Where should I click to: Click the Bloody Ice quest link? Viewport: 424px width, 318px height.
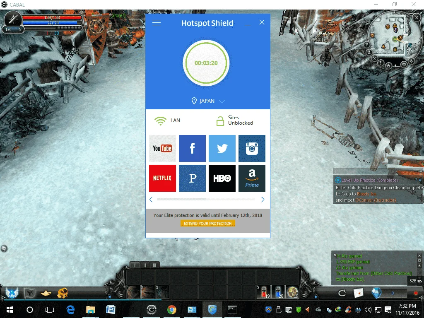click(x=366, y=194)
